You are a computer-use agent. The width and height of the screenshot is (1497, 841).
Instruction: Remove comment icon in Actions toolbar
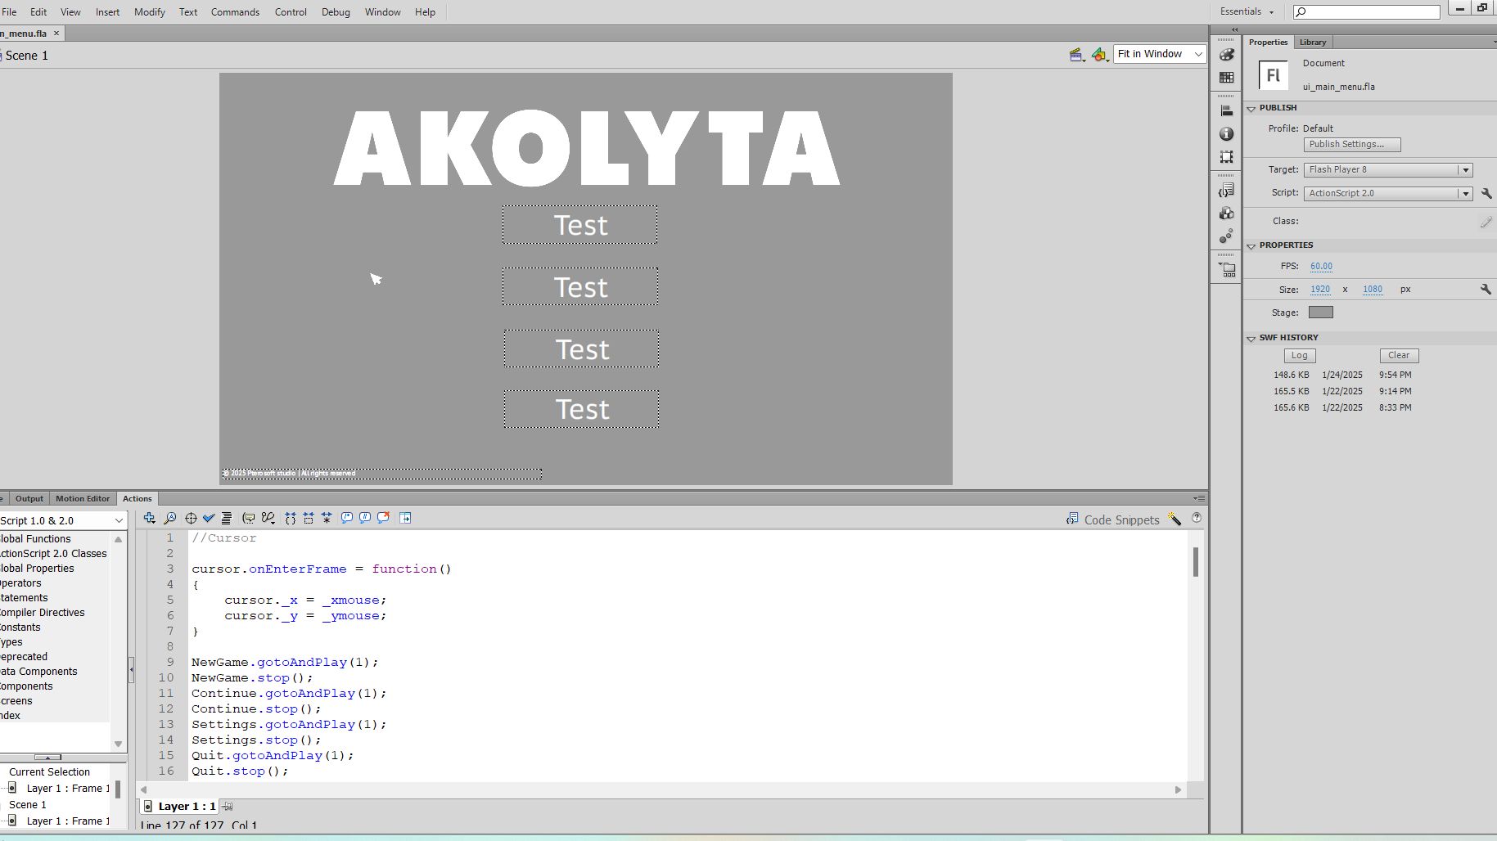383,518
